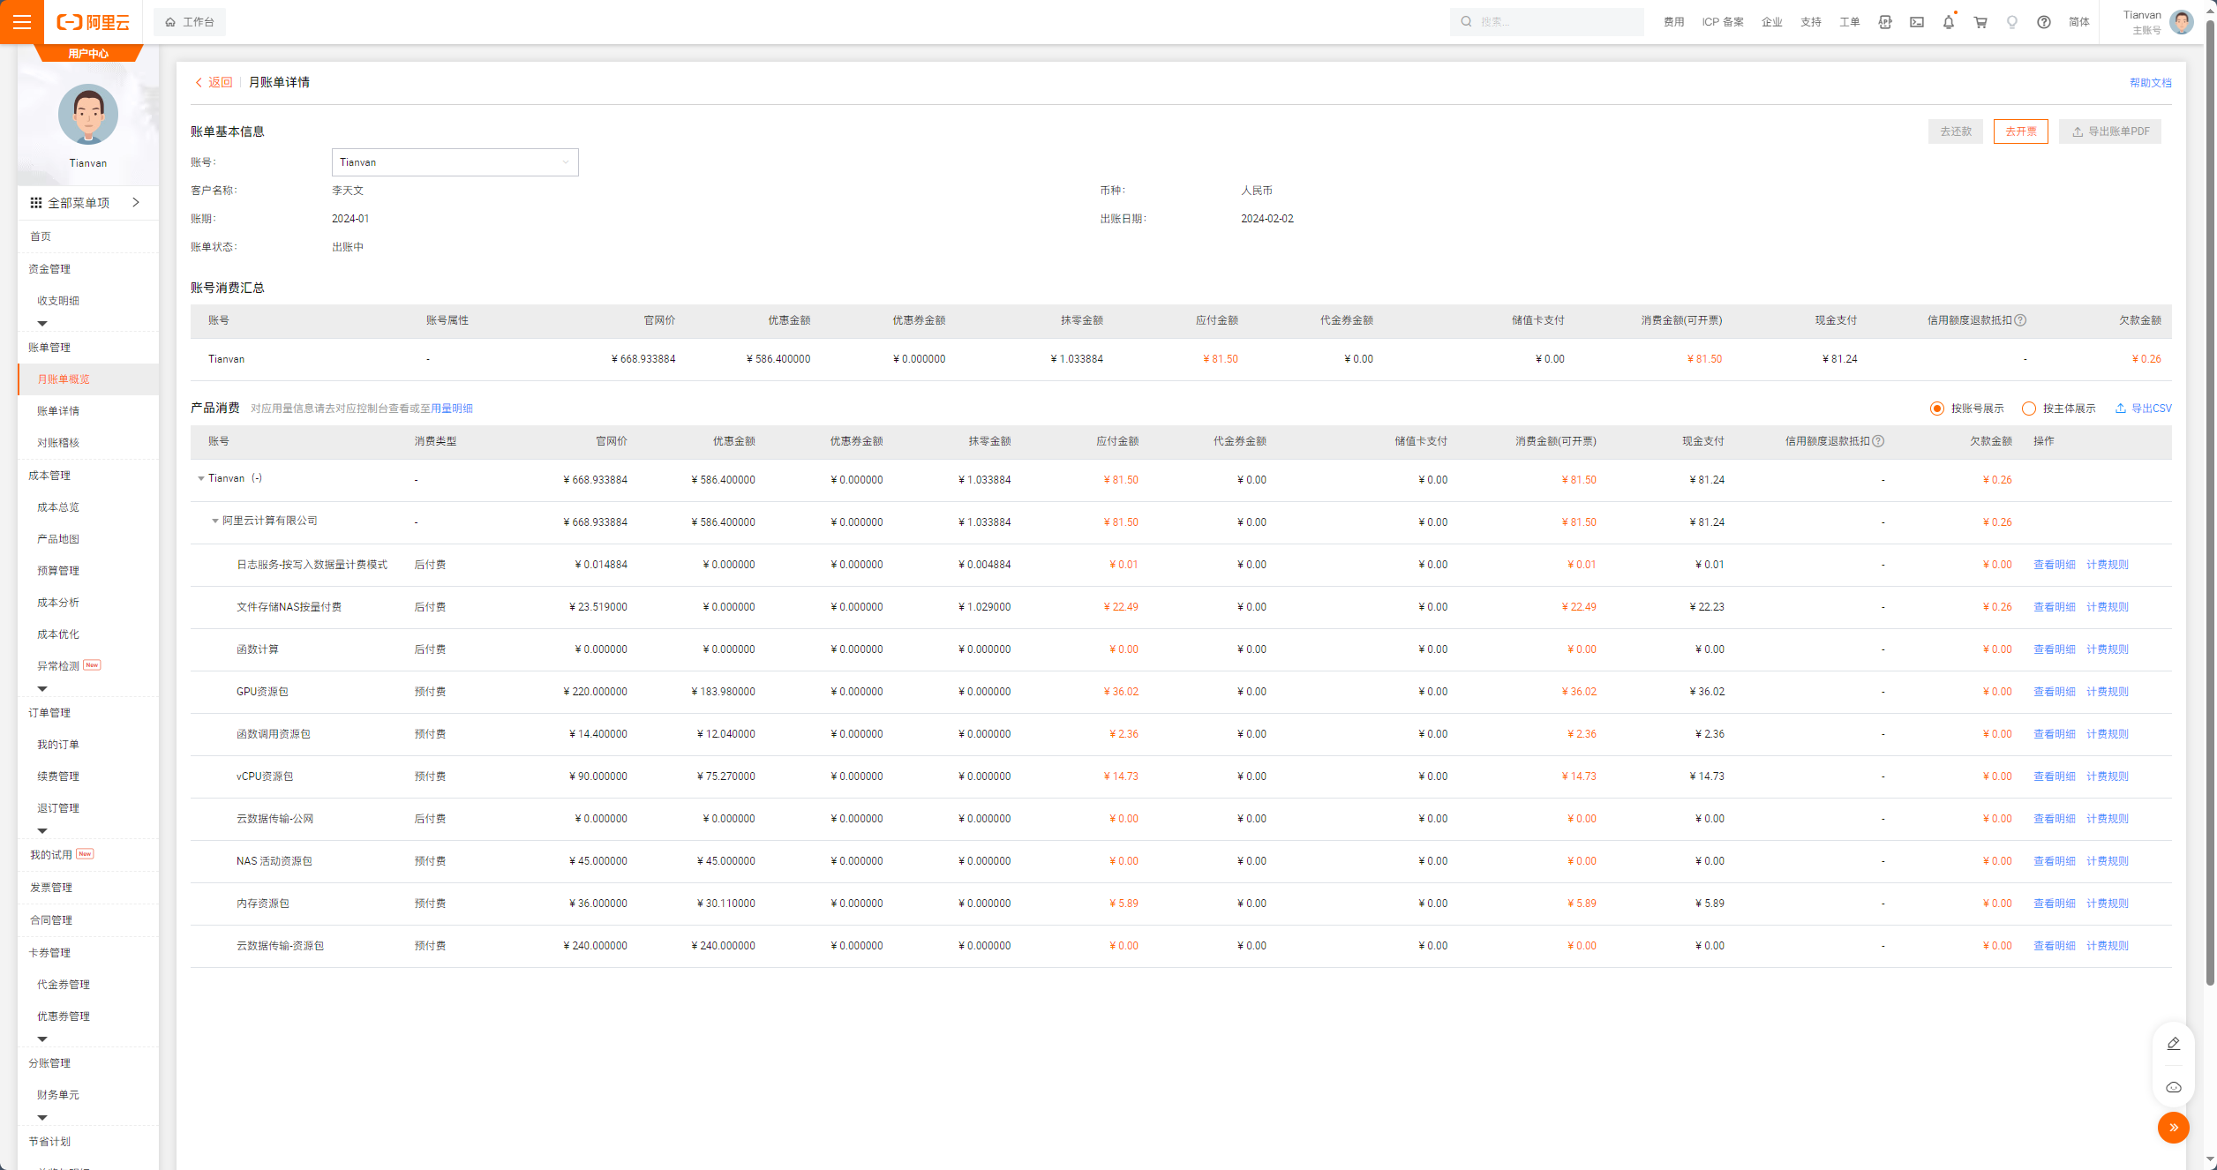Click 去开票 button
The width and height of the screenshot is (2217, 1170).
click(2021, 131)
